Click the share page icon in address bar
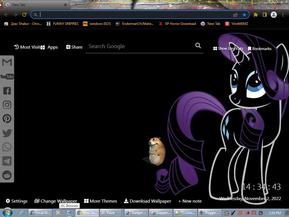289x217 pixels. coord(235,15)
